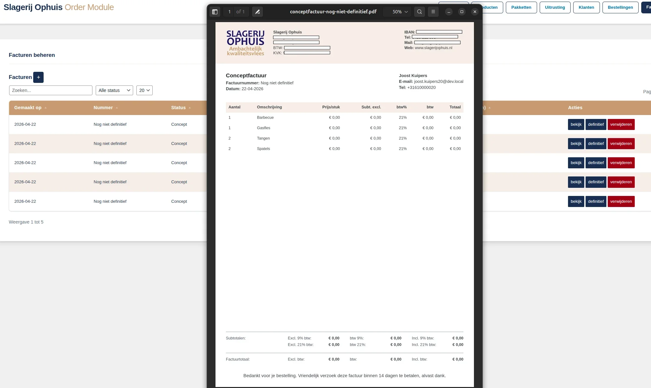Change the 20 rows per page dropdown
This screenshot has height=388, width=651.
[x=145, y=90]
